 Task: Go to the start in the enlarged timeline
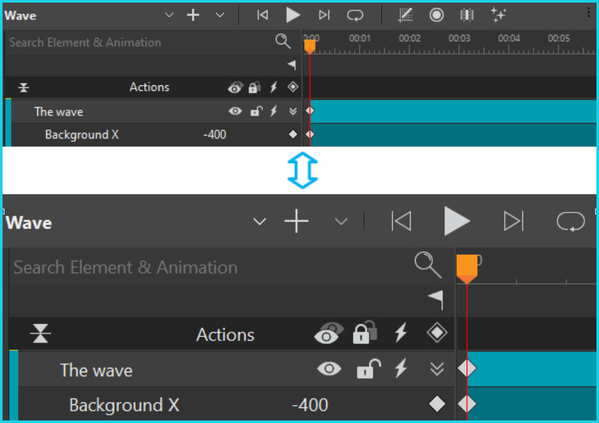[401, 221]
